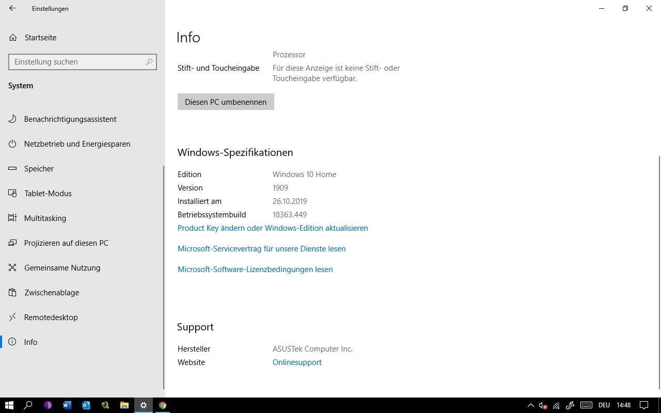
Task: Click the Info page title
Action: coord(188,37)
